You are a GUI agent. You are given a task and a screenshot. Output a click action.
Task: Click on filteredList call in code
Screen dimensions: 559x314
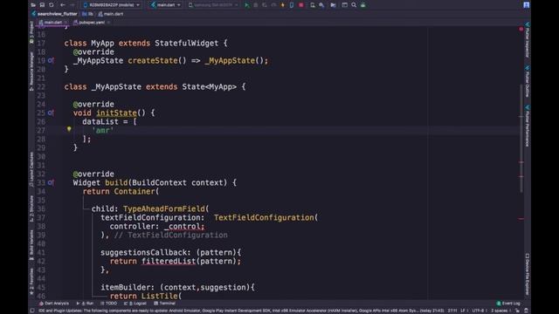point(169,262)
